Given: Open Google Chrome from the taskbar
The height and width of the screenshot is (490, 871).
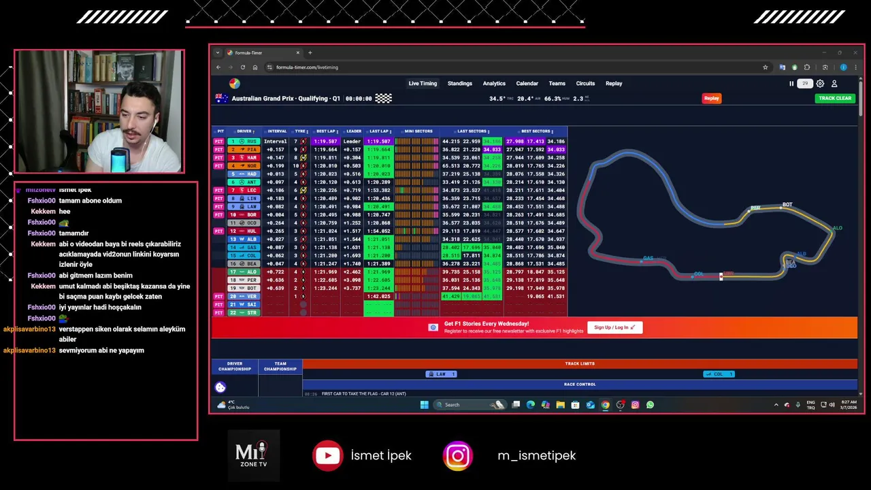Looking at the screenshot, I should (x=605, y=405).
